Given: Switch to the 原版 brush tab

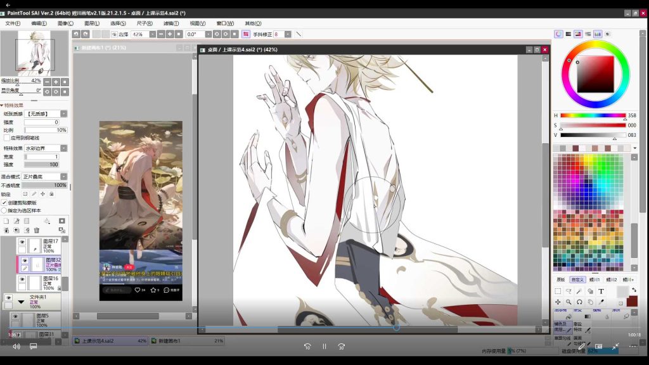Looking at the screenshot, I should point(561,279).
